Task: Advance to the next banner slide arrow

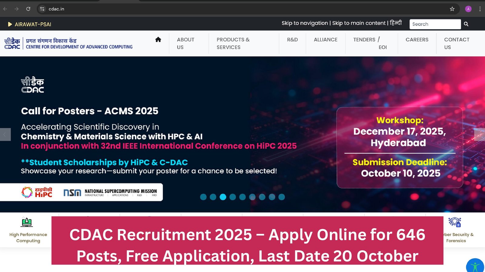Action: click(480, 134)
